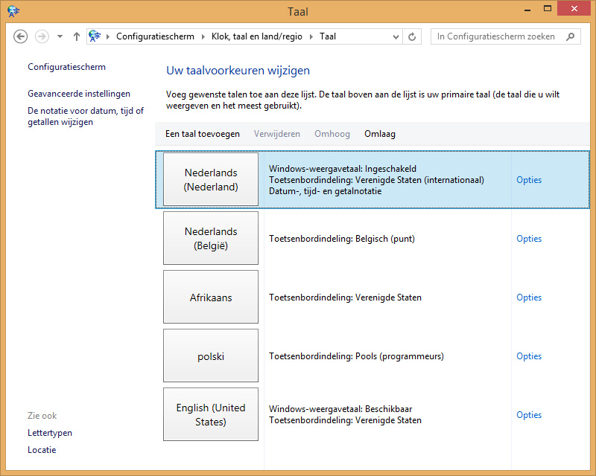Image resolution: width=596 pixels, height=476 pixels.
Task: Open the Locatie link
Action: coord(42,450)
